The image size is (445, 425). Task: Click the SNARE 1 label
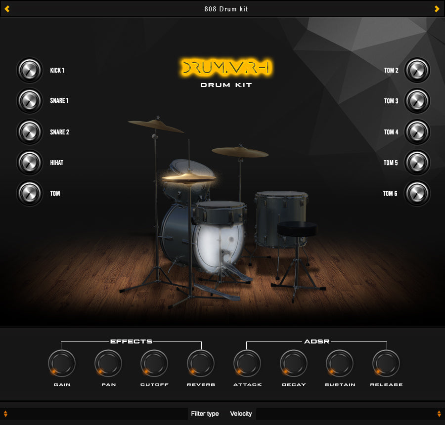pos(59,100)
